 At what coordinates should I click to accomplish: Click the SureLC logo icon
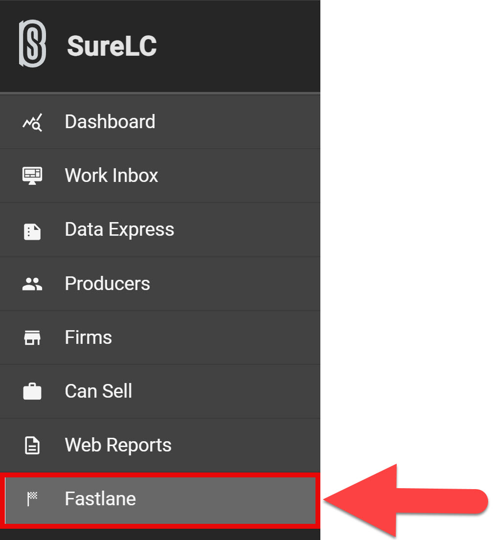(32, 44)
